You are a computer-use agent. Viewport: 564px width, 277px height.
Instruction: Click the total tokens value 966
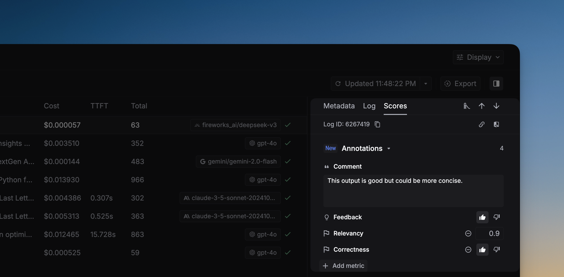[138, 180]
